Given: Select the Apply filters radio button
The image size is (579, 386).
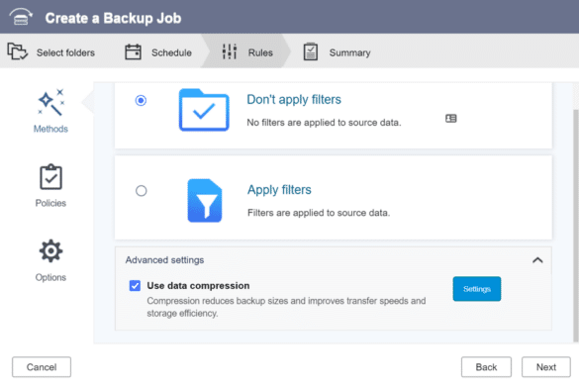Looking at the screenshot, I should pos(142,191).
